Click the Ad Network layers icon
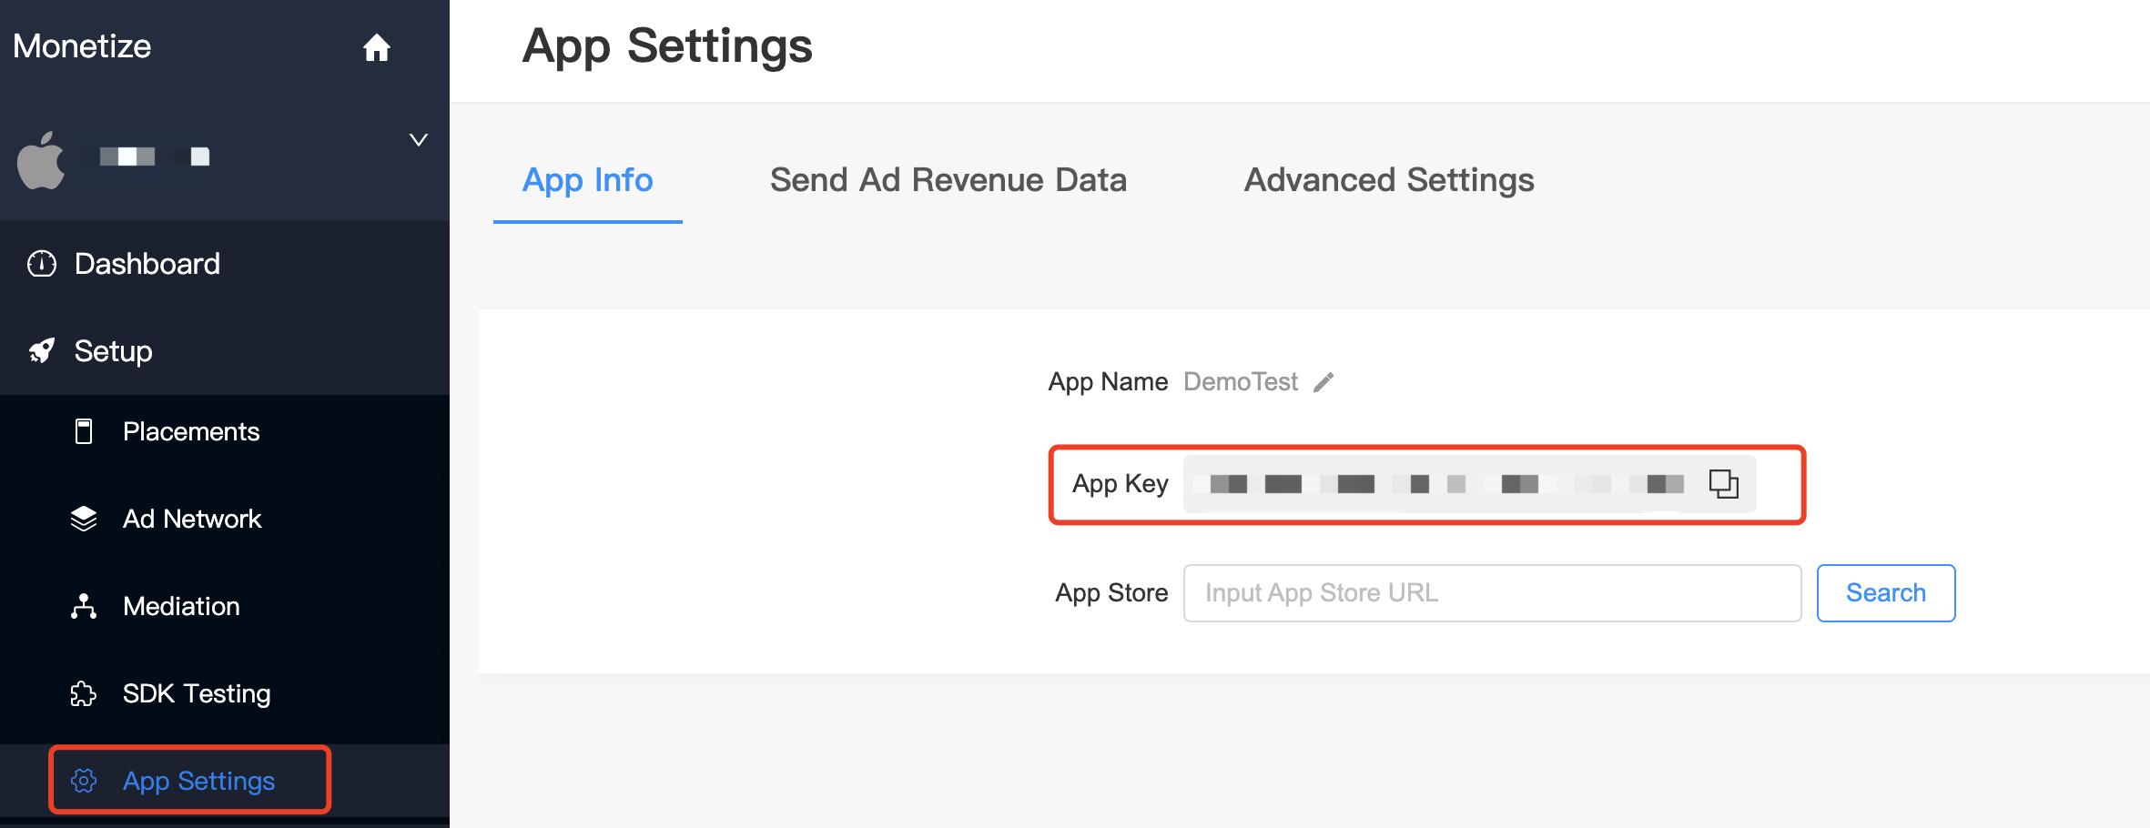Image resolution: width=2150 pixels, height=828 pixels. (84, 519)
